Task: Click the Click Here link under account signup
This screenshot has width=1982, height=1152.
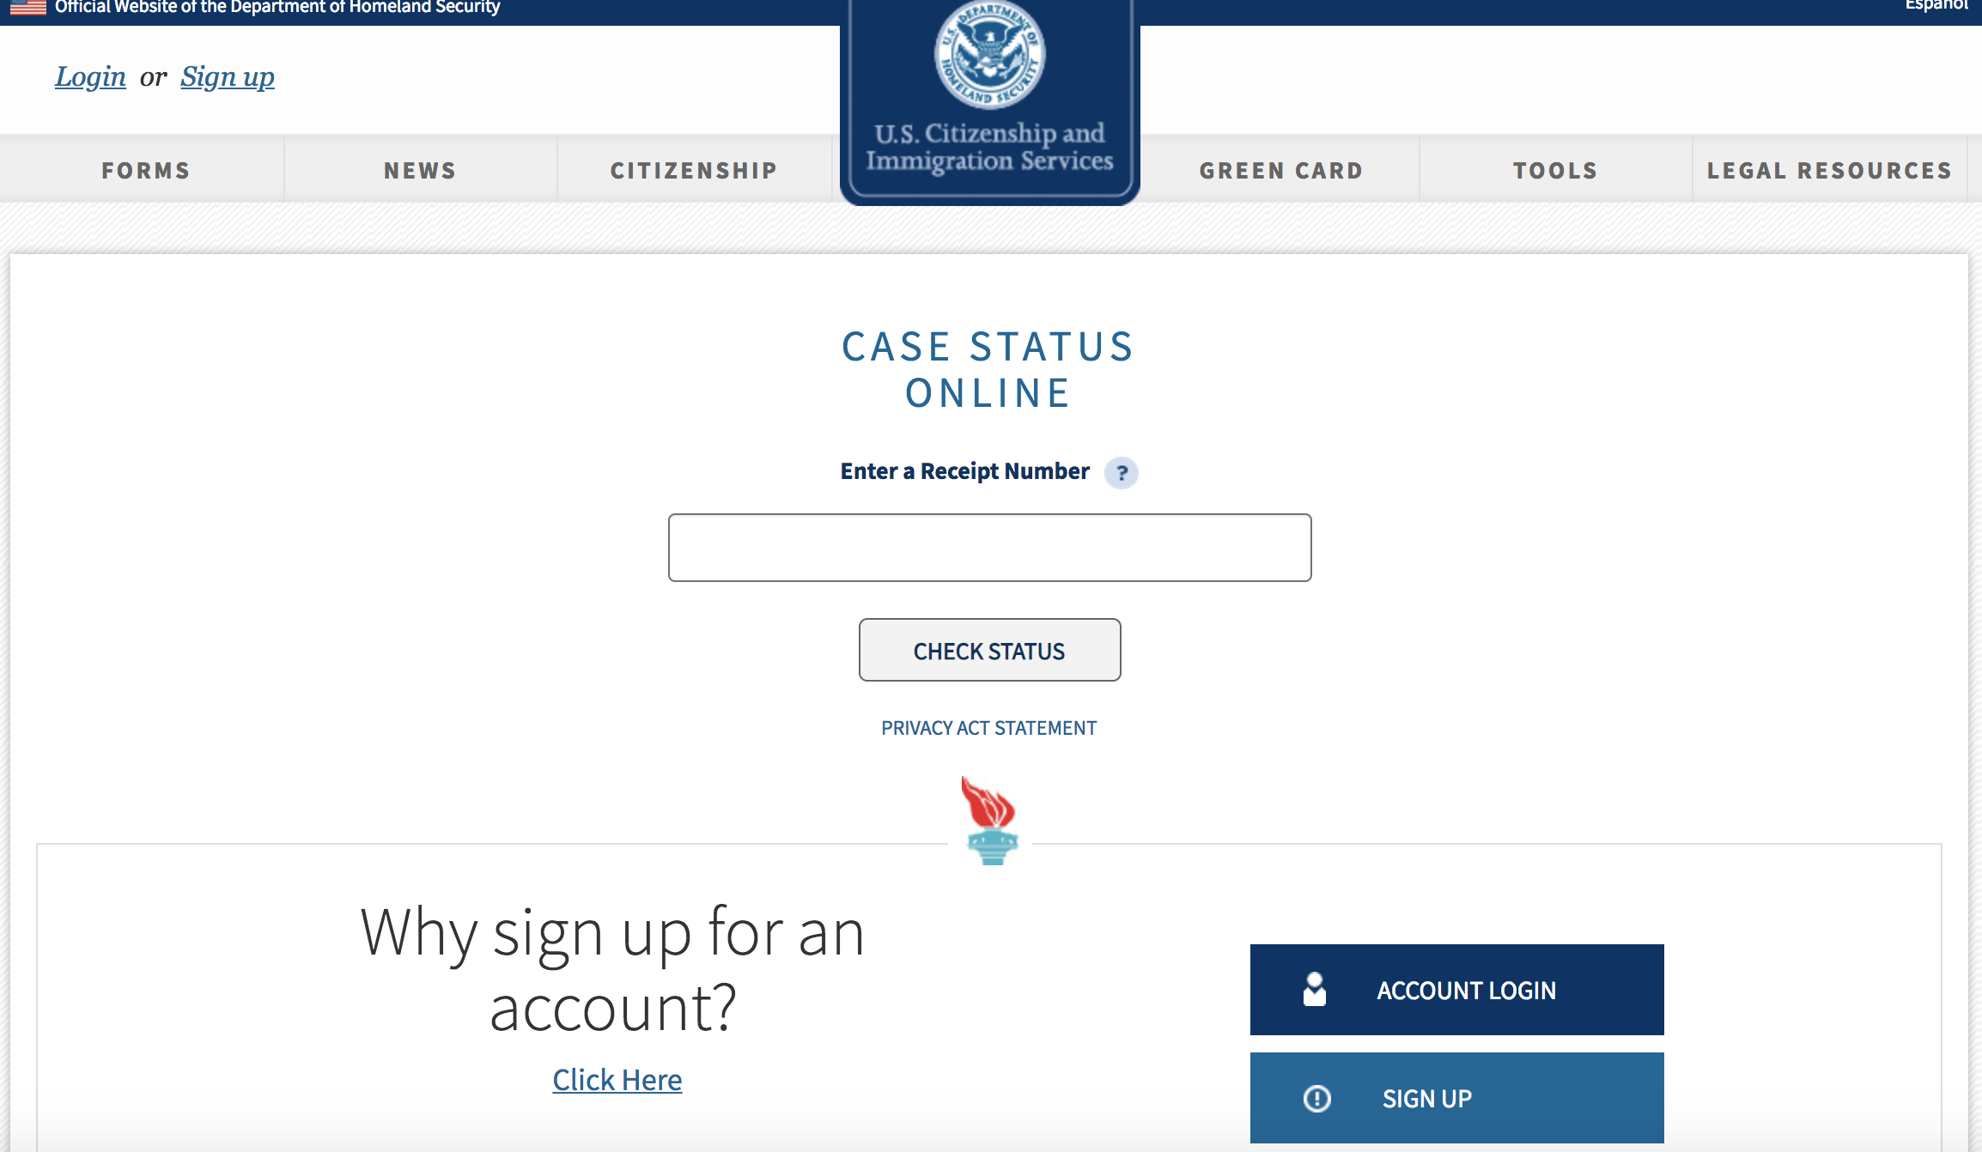Action: click(616, 1078)
